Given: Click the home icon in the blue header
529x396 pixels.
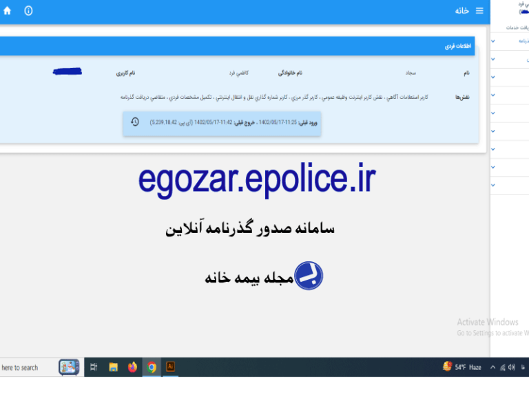Looking at the screenshot, I should tap(8, 11).
